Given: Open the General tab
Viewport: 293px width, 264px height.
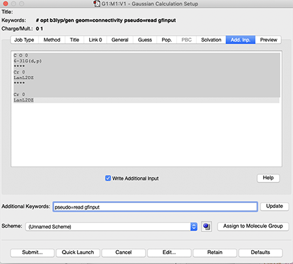Looking at the screenshot, I should click(120, 40).
